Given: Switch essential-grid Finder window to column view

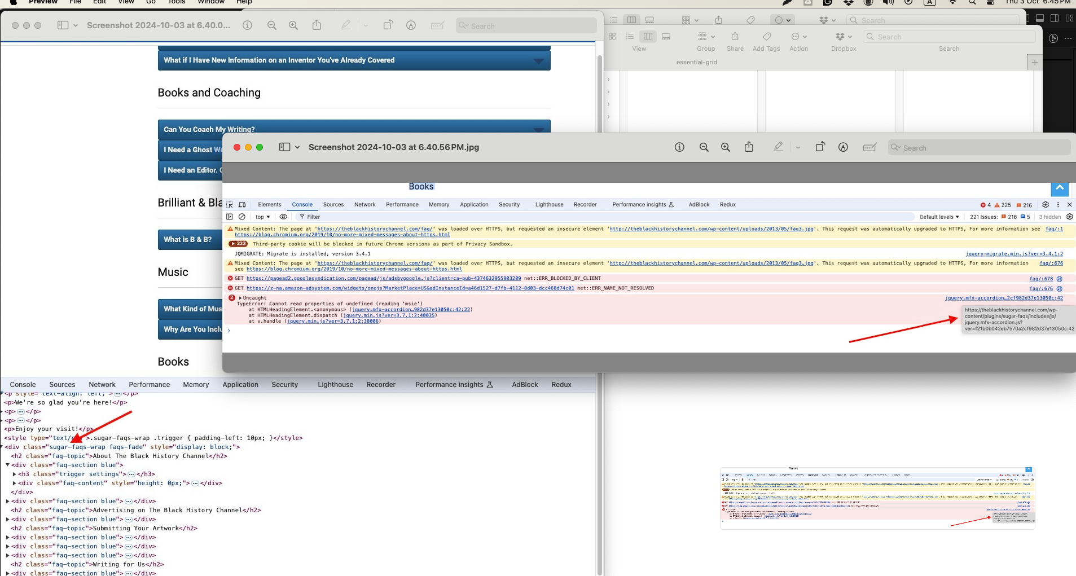Looking at the screenshot, I should click(x=648, y=37).
